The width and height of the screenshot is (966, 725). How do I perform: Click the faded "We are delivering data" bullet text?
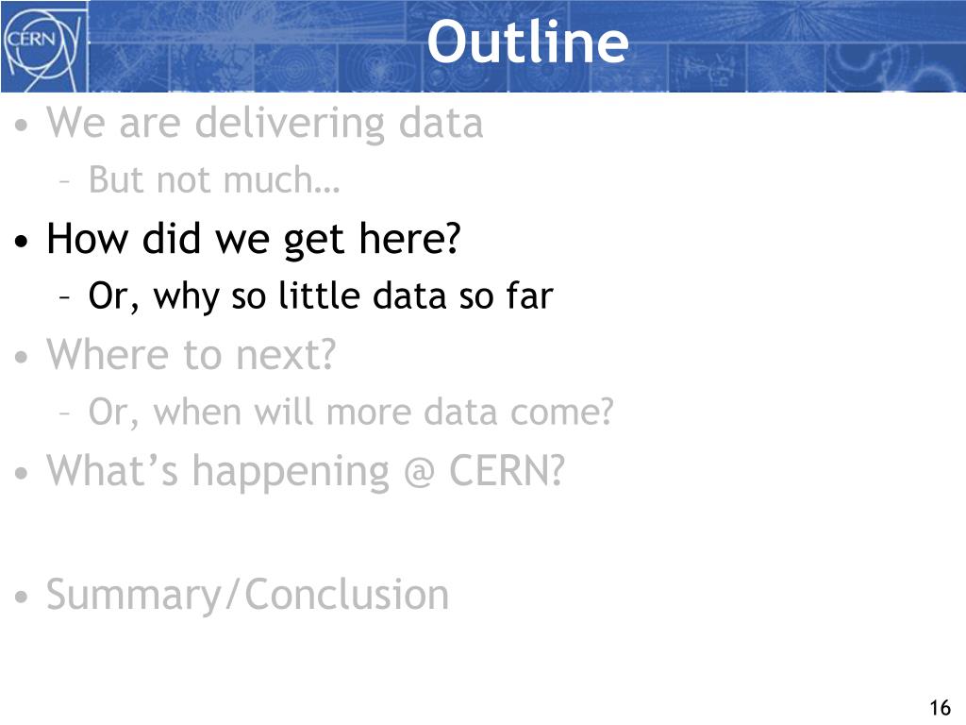click(x=265, y=124)
